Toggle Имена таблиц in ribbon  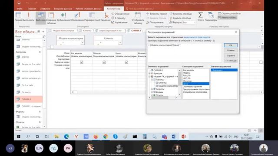(227, 17)
